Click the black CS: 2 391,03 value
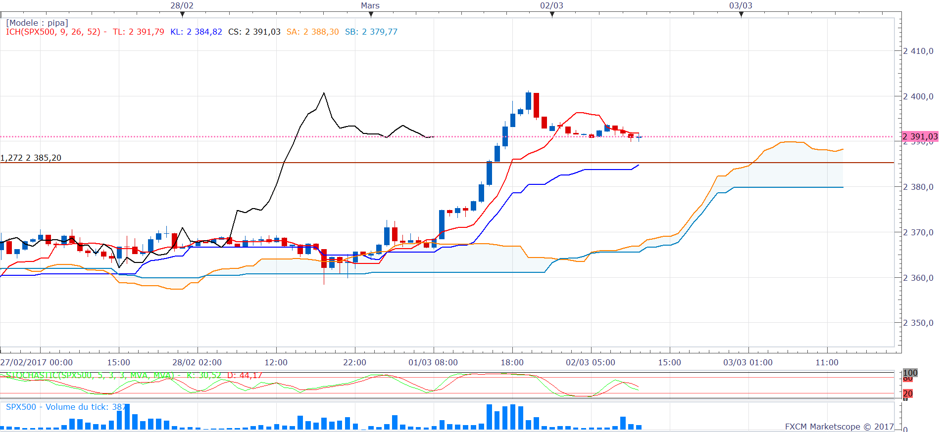Screen dimensions: 942x432 point(254,32)
